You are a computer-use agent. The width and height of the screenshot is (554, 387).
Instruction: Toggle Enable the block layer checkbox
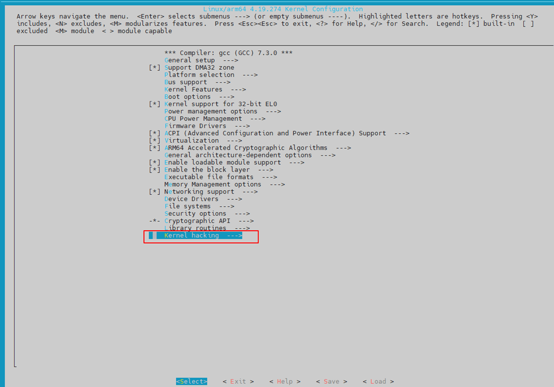click(155, 170)
